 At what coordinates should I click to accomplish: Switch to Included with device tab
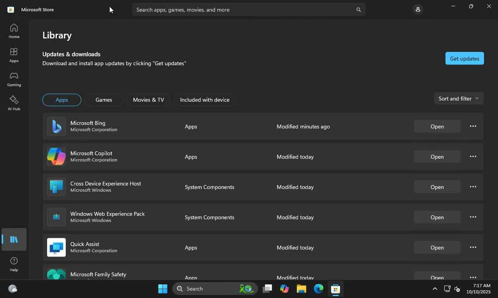(x=205, y=100)
